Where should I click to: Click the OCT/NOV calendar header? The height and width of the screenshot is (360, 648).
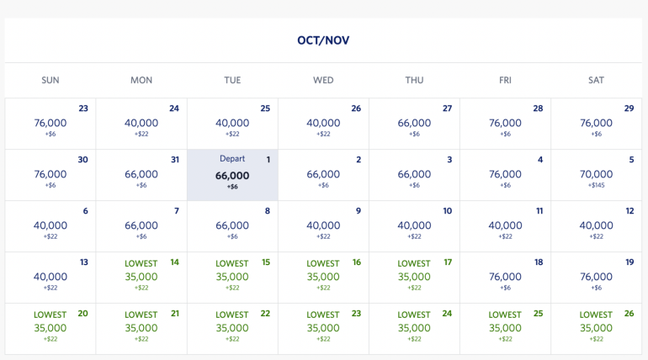point(323,40)
